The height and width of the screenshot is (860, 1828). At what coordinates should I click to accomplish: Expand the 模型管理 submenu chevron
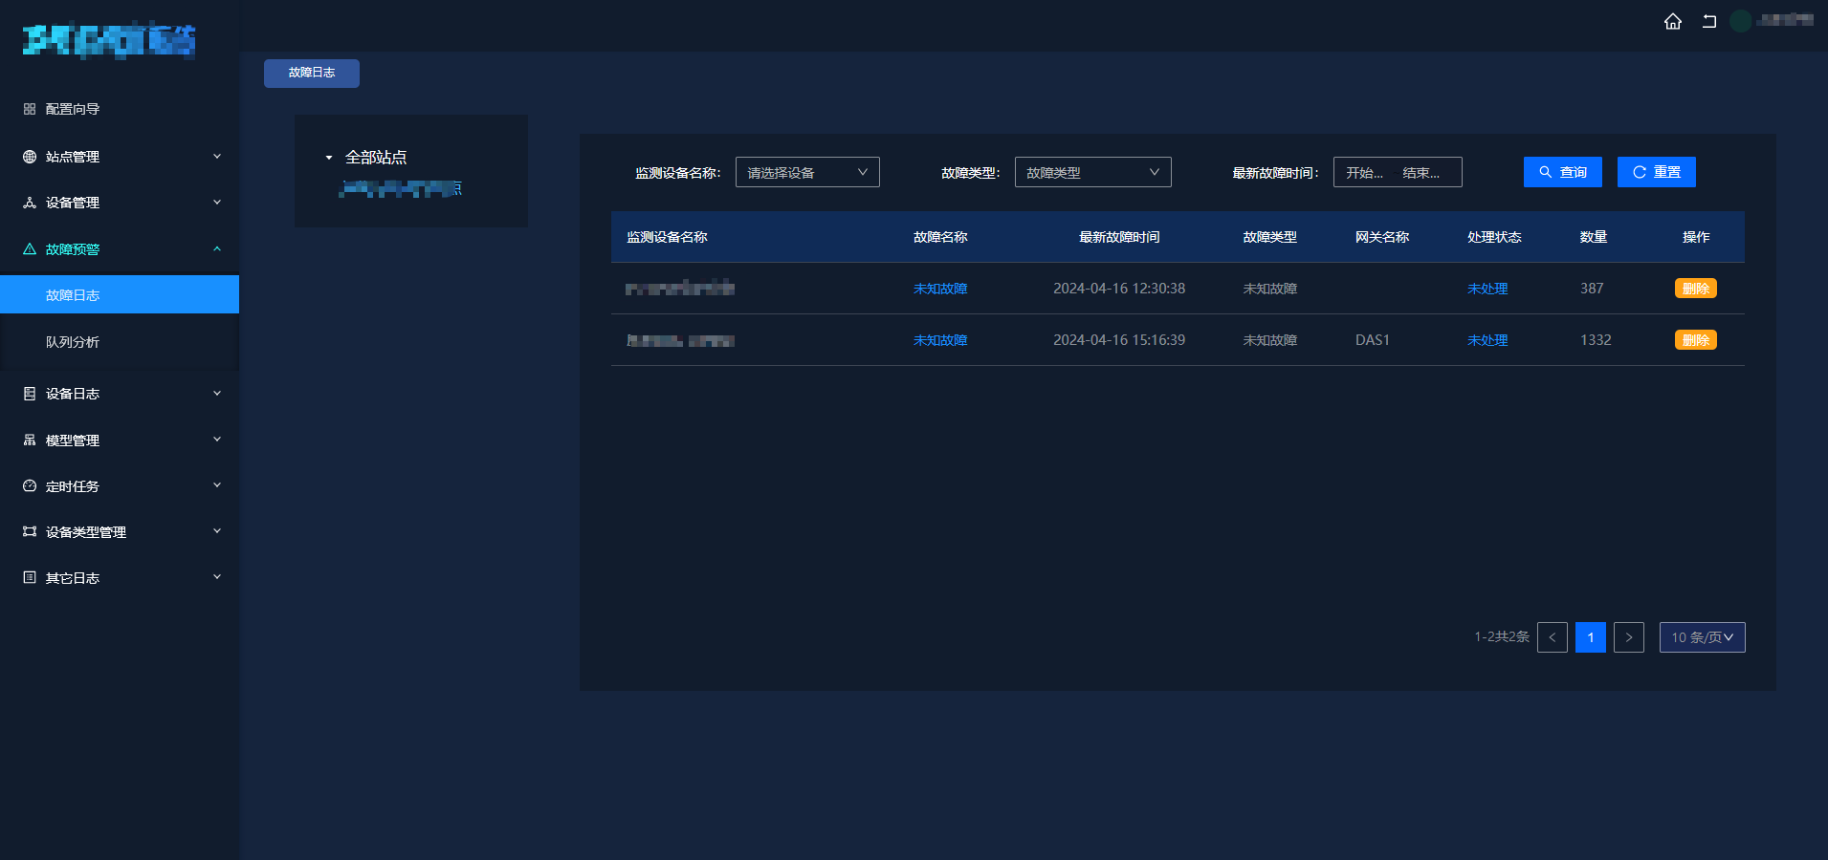pyautogui.click(x=217, y=440)
